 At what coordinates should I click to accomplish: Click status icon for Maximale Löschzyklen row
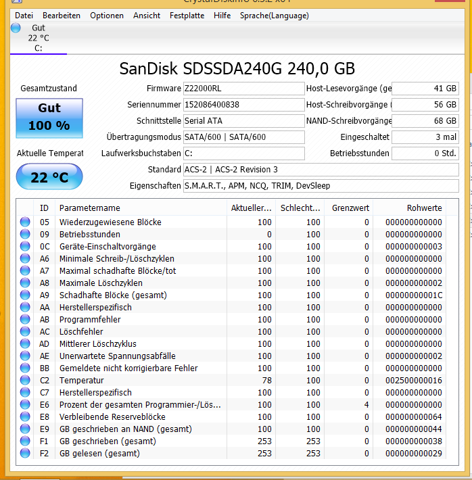[x=25, y=283]
